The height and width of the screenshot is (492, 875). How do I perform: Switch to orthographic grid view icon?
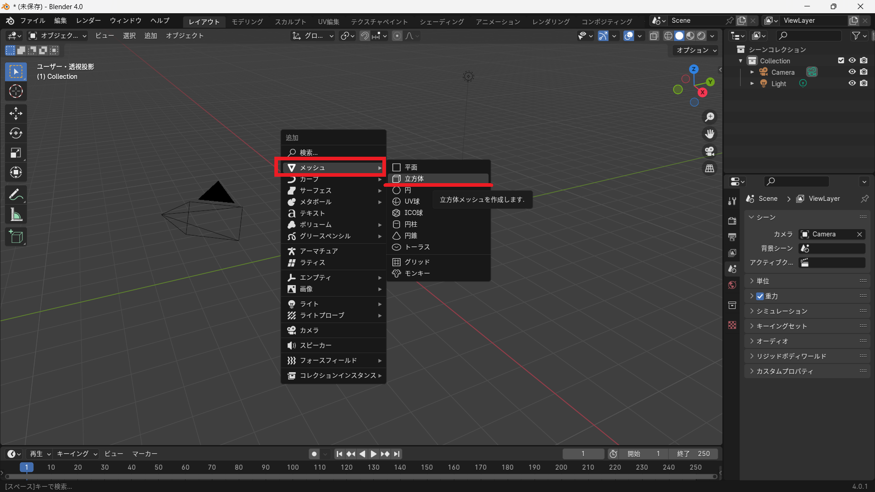tap(710, 169)
